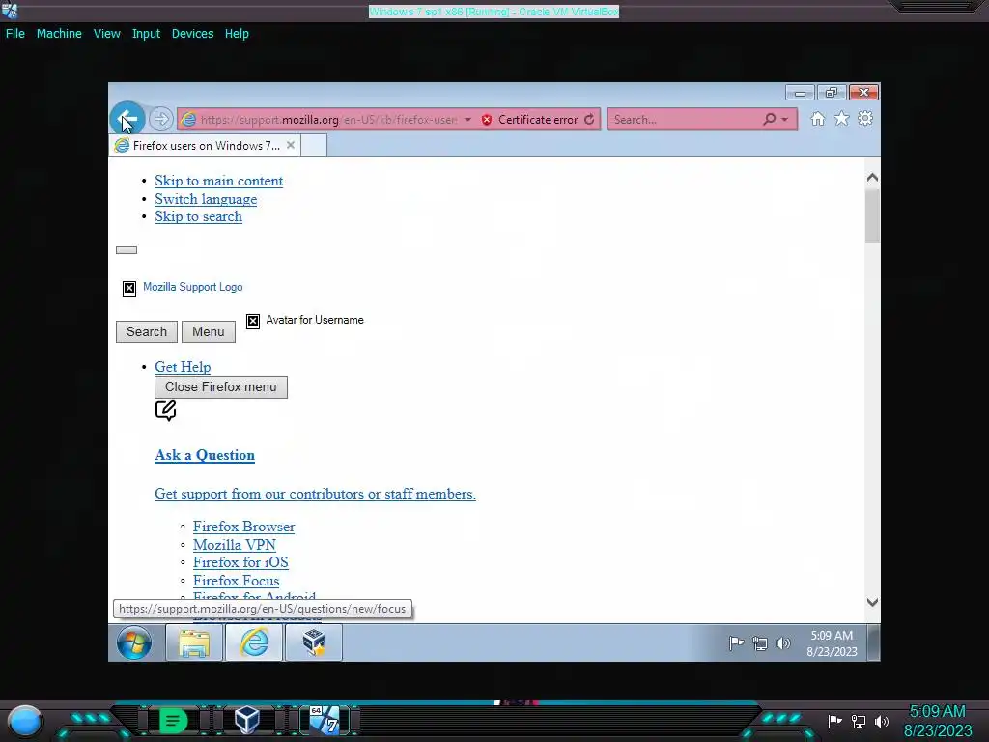
Task: Click the vertical scrollbar thumb
Action: click(x=872, y=215)
